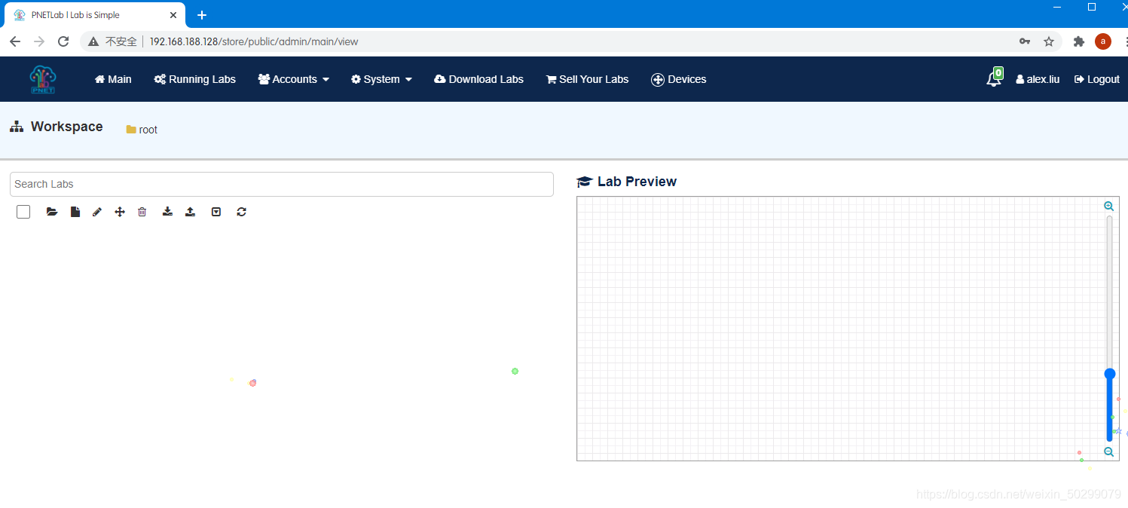Screen dimensions: 1128x508
Task: Open Download Labs page
Action: click(x=478, y=79)
